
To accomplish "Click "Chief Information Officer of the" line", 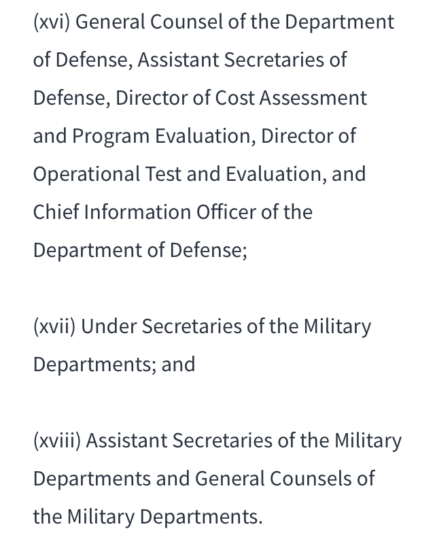I will (173, 212).
